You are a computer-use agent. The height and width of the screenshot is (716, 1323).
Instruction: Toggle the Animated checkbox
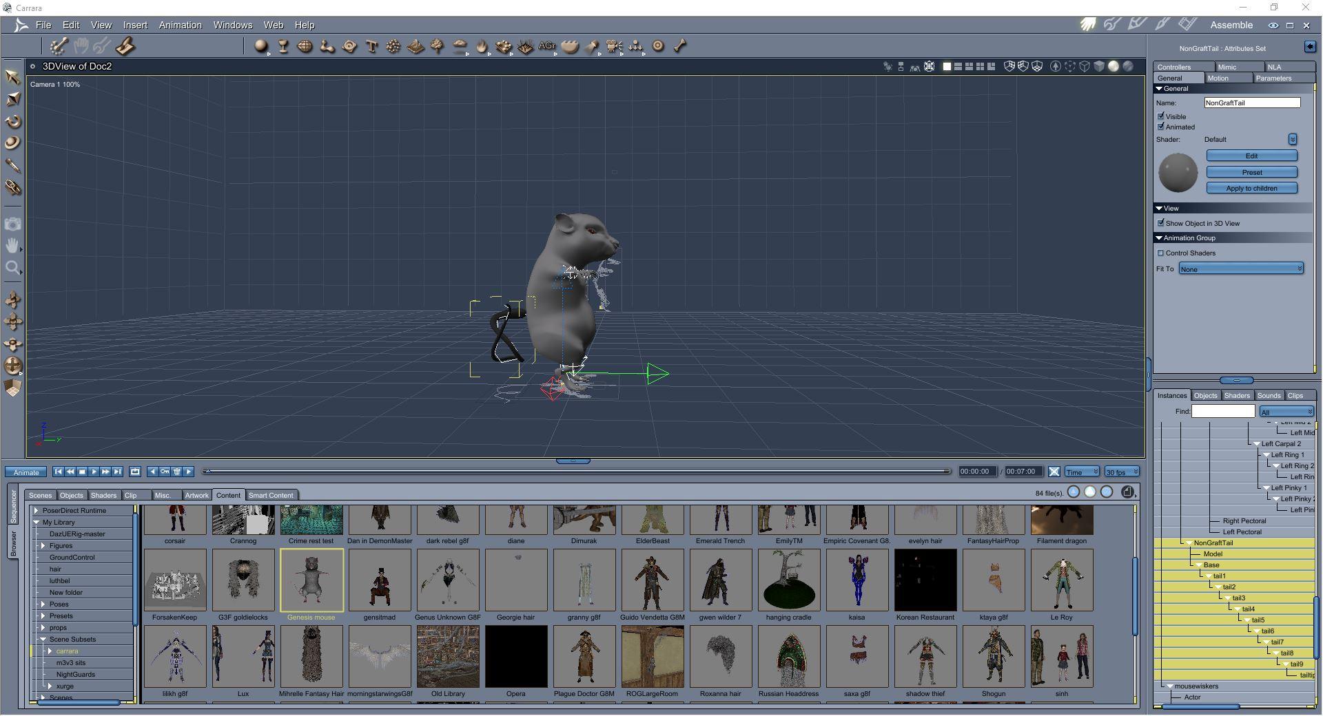[1160, 127]
